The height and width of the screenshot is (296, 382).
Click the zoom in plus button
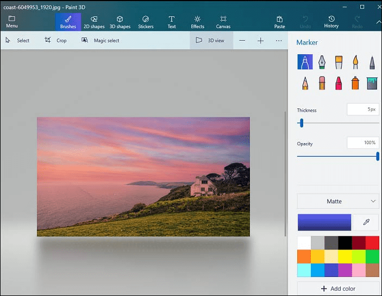[x=260, y=40]
